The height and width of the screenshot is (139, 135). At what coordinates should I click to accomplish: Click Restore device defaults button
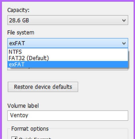43,87
